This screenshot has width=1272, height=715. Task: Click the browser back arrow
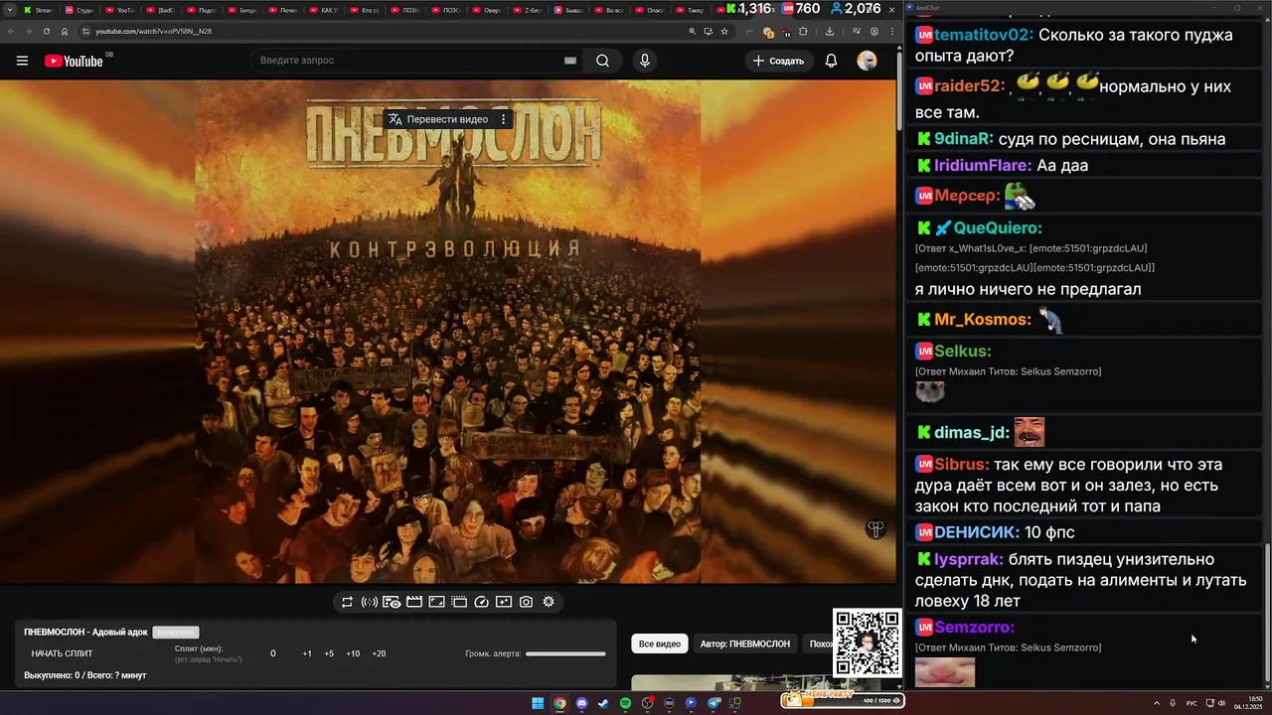[x=10, y=32]
